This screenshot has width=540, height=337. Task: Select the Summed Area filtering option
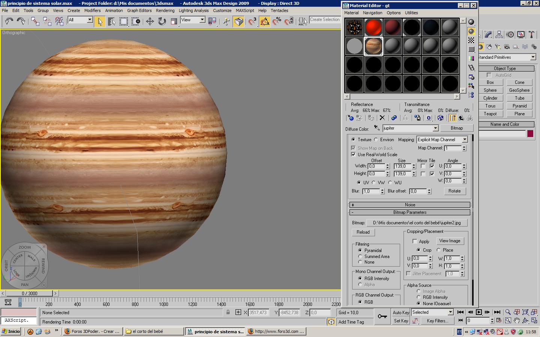pos(360,256)
